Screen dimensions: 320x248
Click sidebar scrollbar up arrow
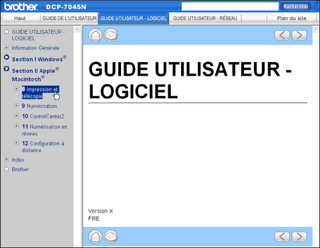point(77,29)
